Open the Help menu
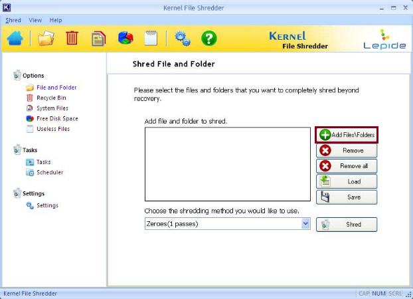This screenshot has width=413, height=299. tap(56, 20)
